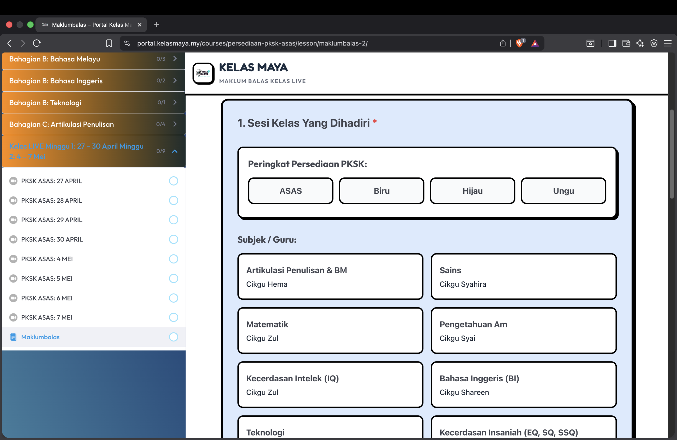Open a new browser tab
This screenshot has width=677, height=440.
tap(157, 24)
